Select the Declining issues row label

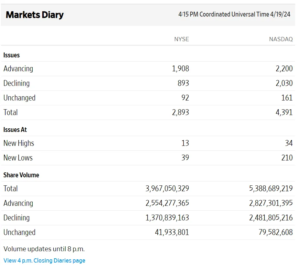click(16, 83)
